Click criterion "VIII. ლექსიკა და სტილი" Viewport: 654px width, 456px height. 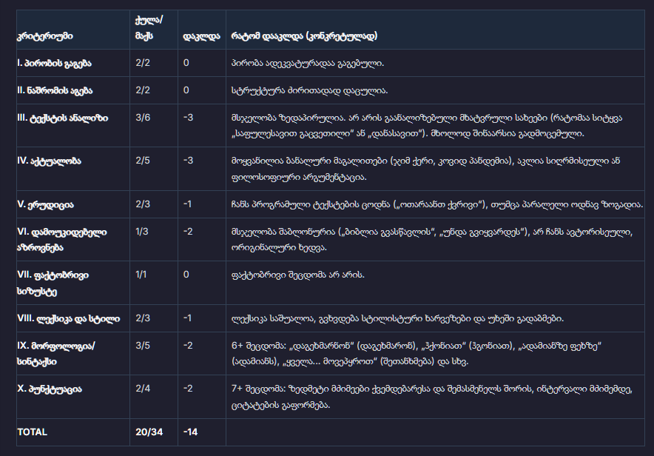pyautogui.click(x=67, y=319)
